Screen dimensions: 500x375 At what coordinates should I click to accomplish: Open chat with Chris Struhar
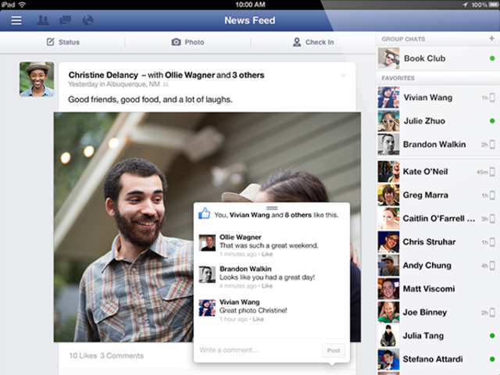point(437,242)
